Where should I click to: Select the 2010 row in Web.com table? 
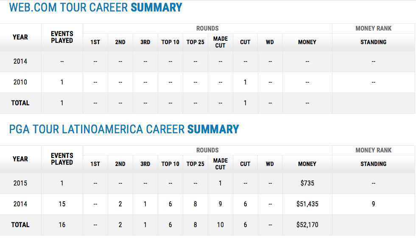[20, 82]
